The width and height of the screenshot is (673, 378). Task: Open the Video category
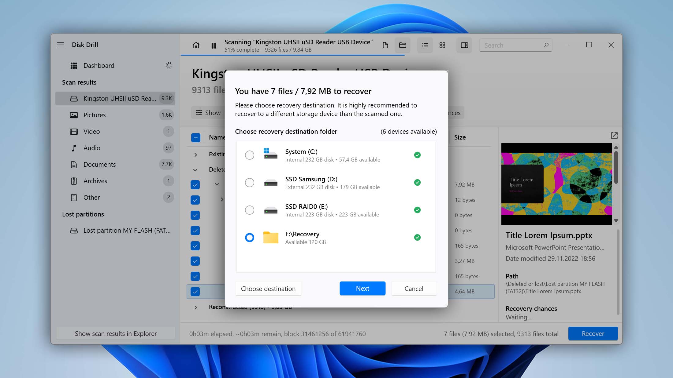(115, 132)
